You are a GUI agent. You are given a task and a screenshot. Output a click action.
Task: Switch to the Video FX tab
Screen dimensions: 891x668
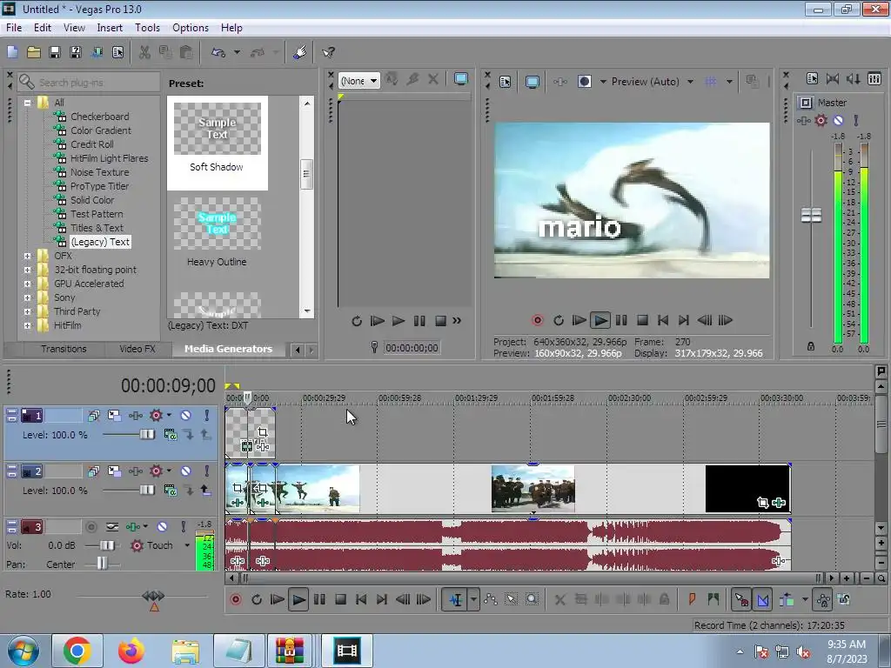(x=137, y=349)
